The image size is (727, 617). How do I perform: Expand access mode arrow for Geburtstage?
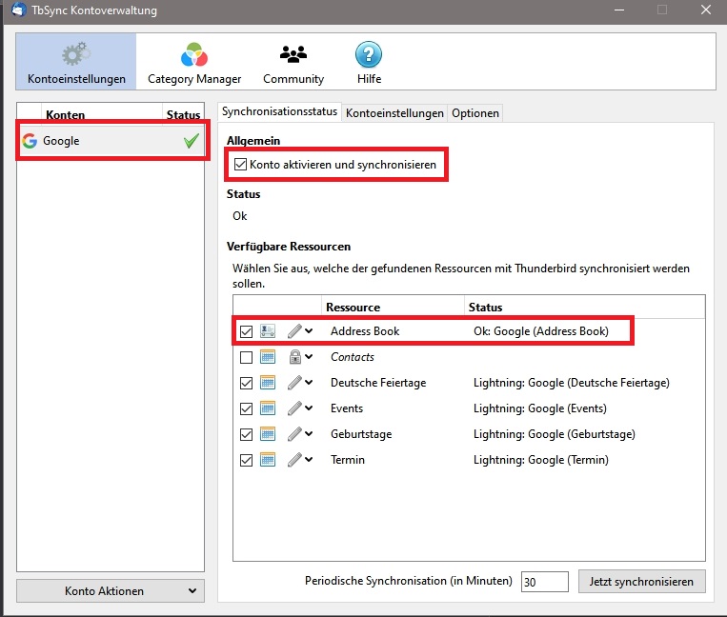[309, 433]
